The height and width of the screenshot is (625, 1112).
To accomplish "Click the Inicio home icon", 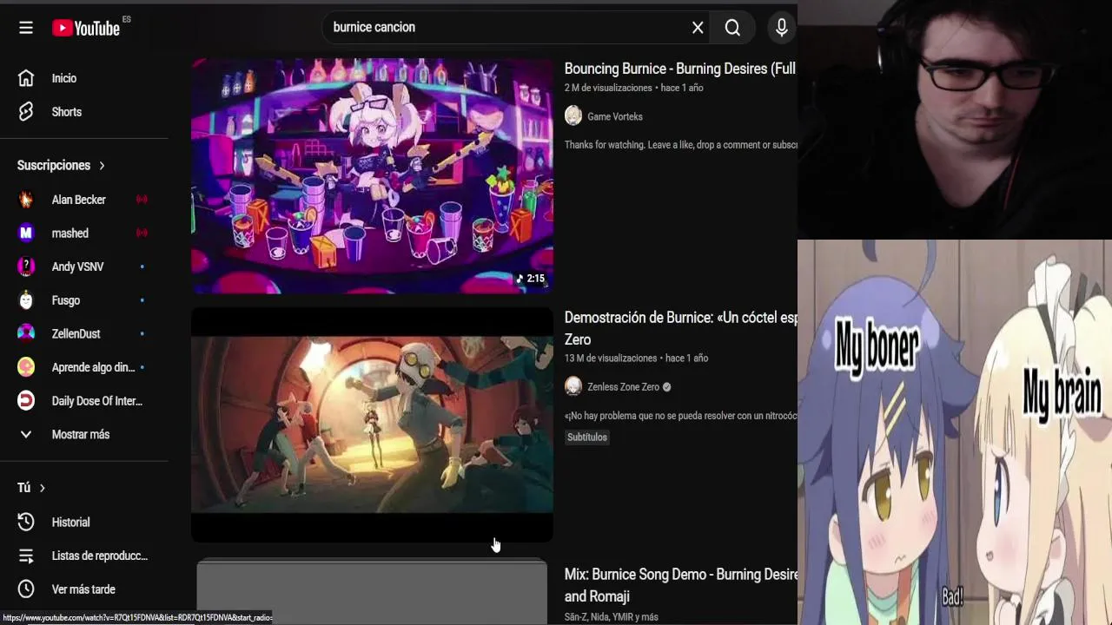I will tap(26, 78).
